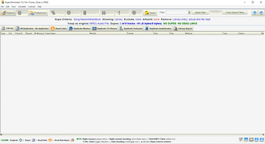Click the Exclude none link
The image size is (265, 144).
click(x=138, y=19)
